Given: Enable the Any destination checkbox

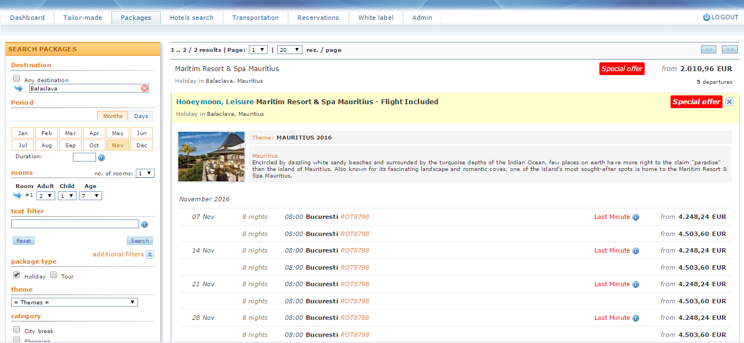Looking at the screenshot, I should 17,79.
